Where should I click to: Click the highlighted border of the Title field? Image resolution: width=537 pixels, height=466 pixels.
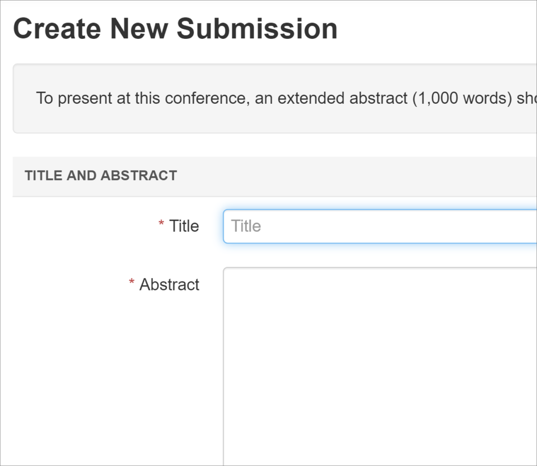[x=224, y=226]
